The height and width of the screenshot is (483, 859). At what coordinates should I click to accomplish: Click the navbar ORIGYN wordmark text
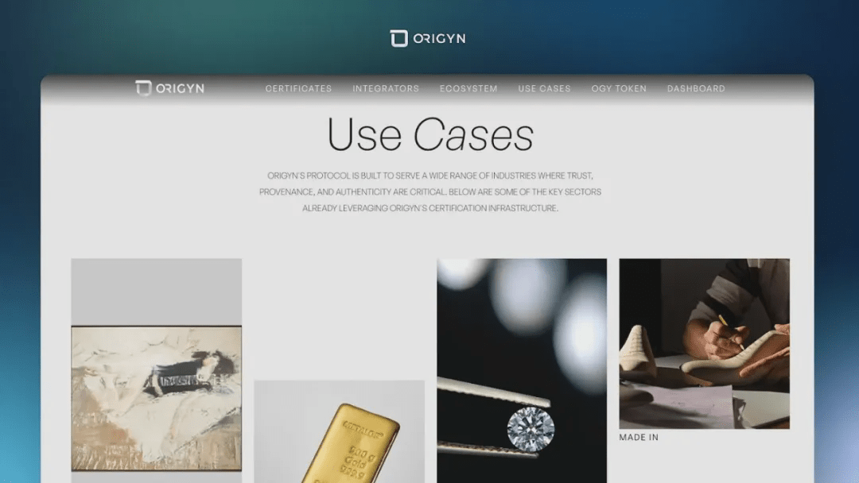[180, 89]
